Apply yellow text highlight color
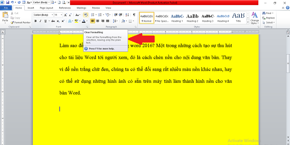The image size is (290, 145). (x=76, y=21)
